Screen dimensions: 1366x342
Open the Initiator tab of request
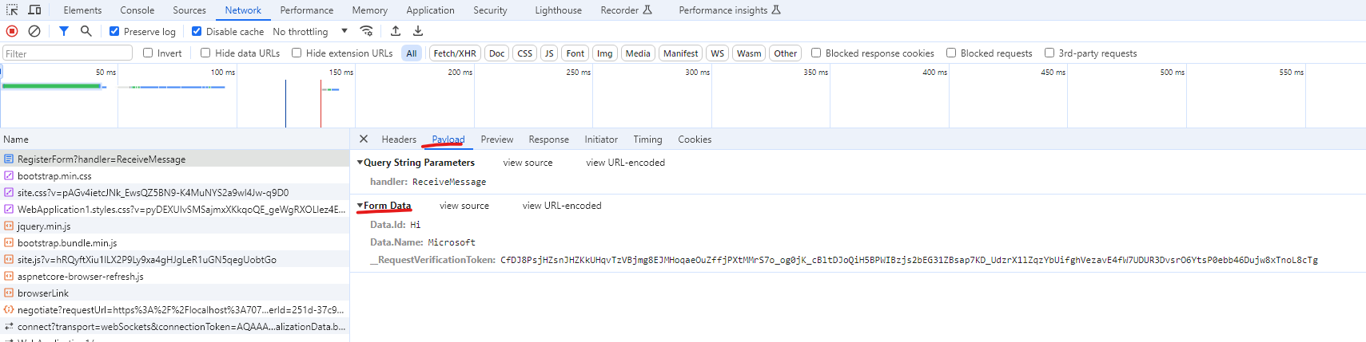pyautogui.click(x=601, y=139)
